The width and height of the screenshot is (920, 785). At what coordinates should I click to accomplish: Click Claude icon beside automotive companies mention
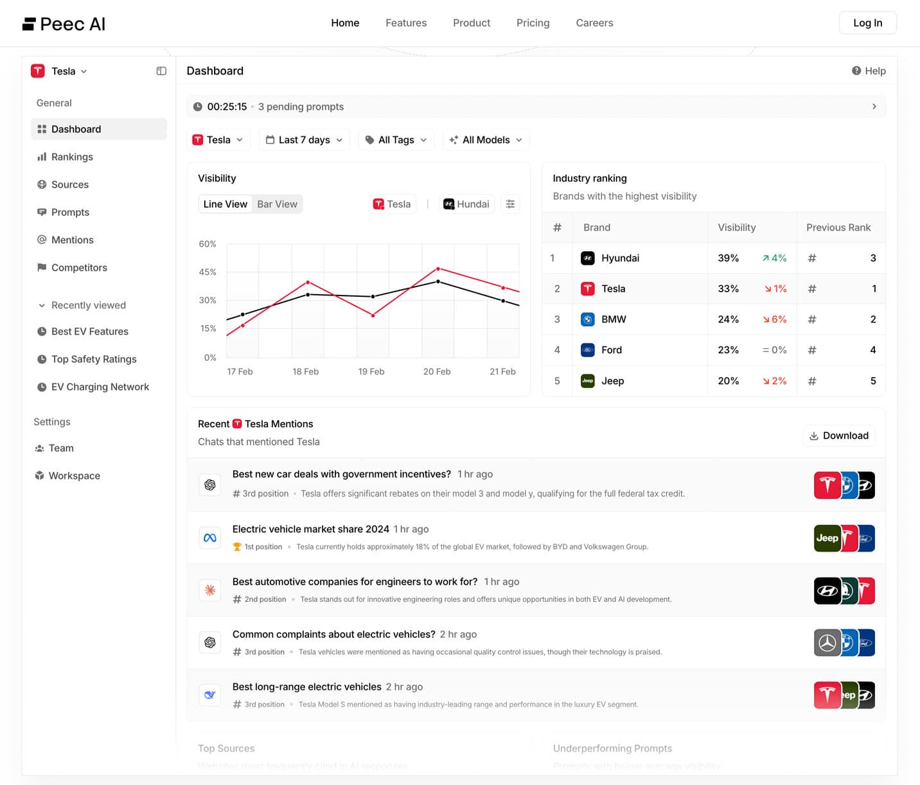(210, 590)
